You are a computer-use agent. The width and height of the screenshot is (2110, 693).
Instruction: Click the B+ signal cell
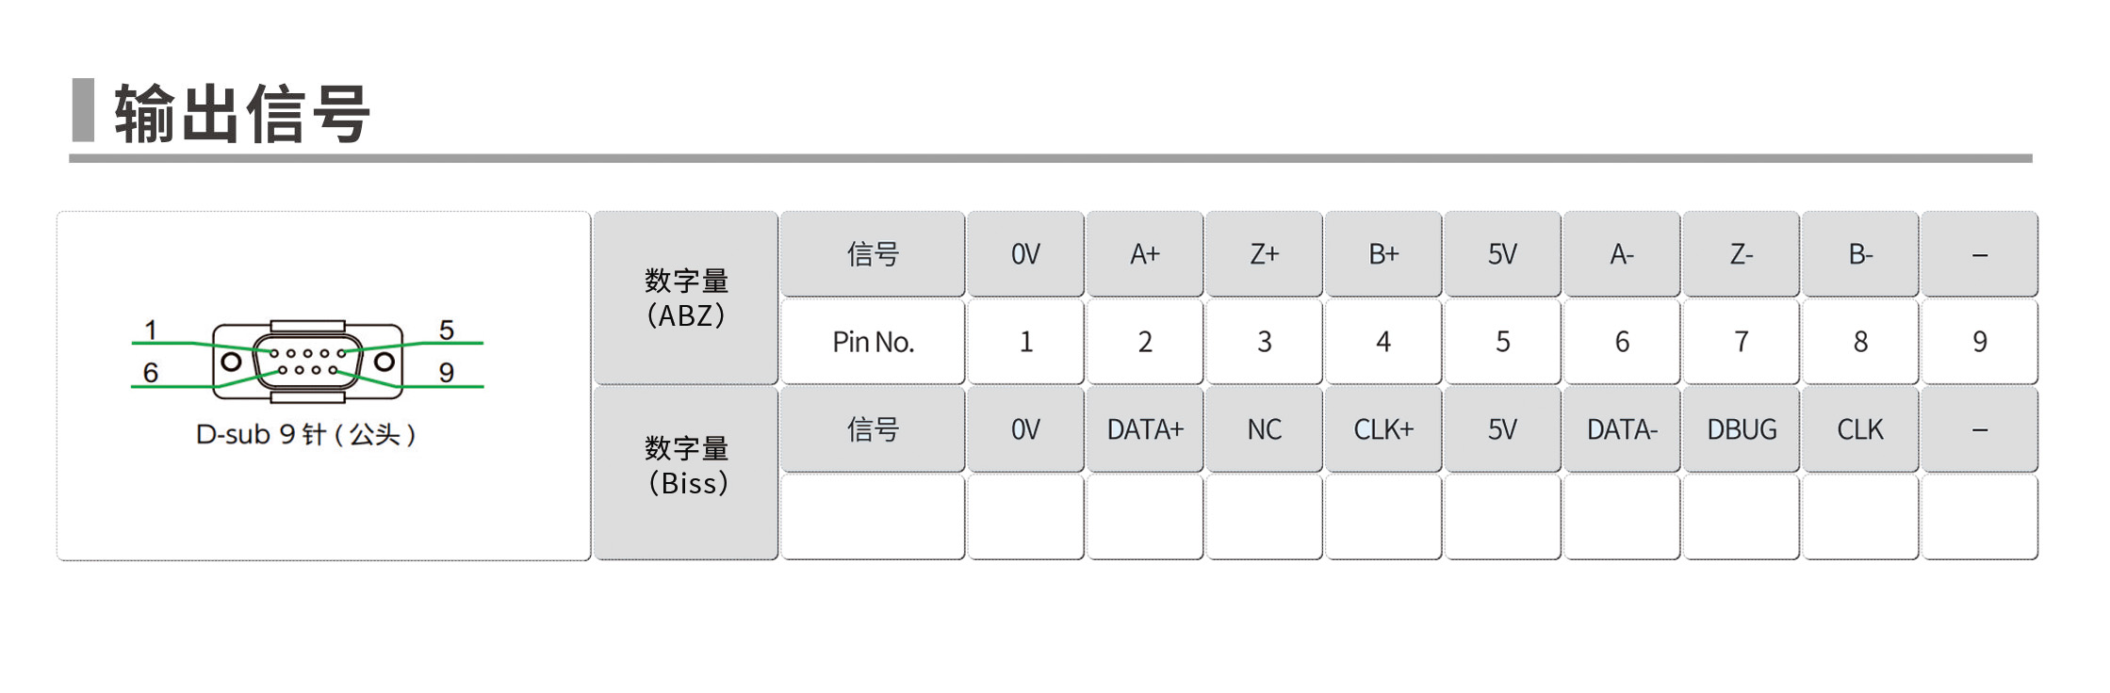[1383, 254]
